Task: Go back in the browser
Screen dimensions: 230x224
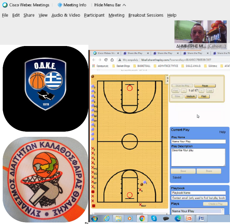Action: click(94, 60)
